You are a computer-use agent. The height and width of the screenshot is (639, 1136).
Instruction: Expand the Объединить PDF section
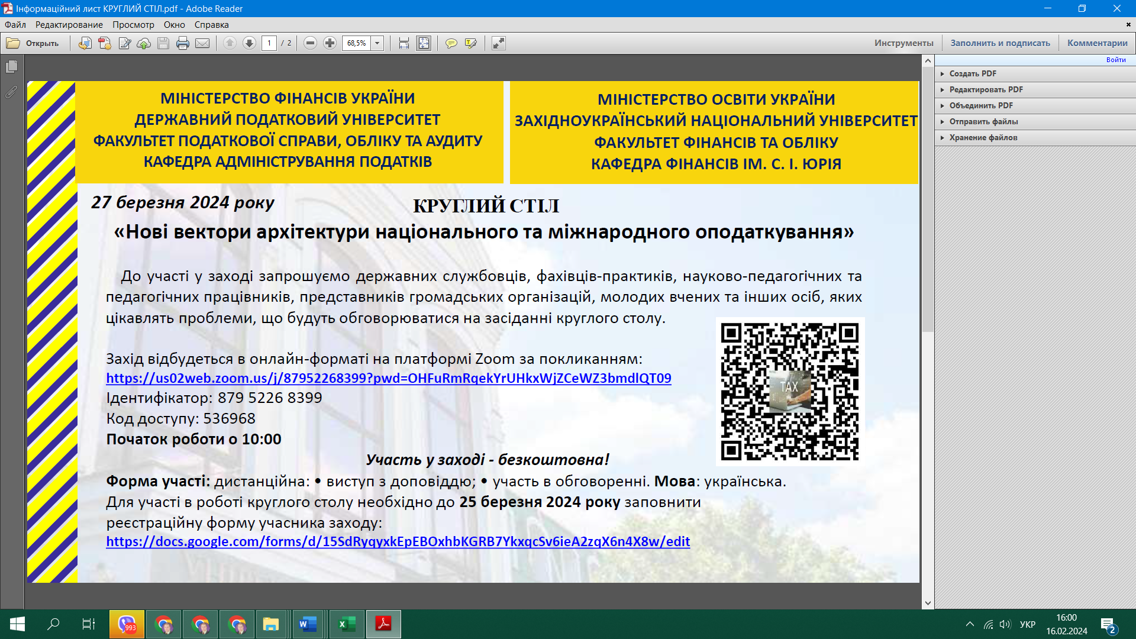coord(1034,106)
